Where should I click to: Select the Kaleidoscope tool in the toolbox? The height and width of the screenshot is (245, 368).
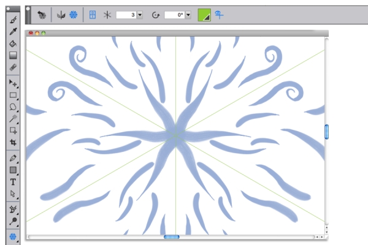tap(13, 236)
